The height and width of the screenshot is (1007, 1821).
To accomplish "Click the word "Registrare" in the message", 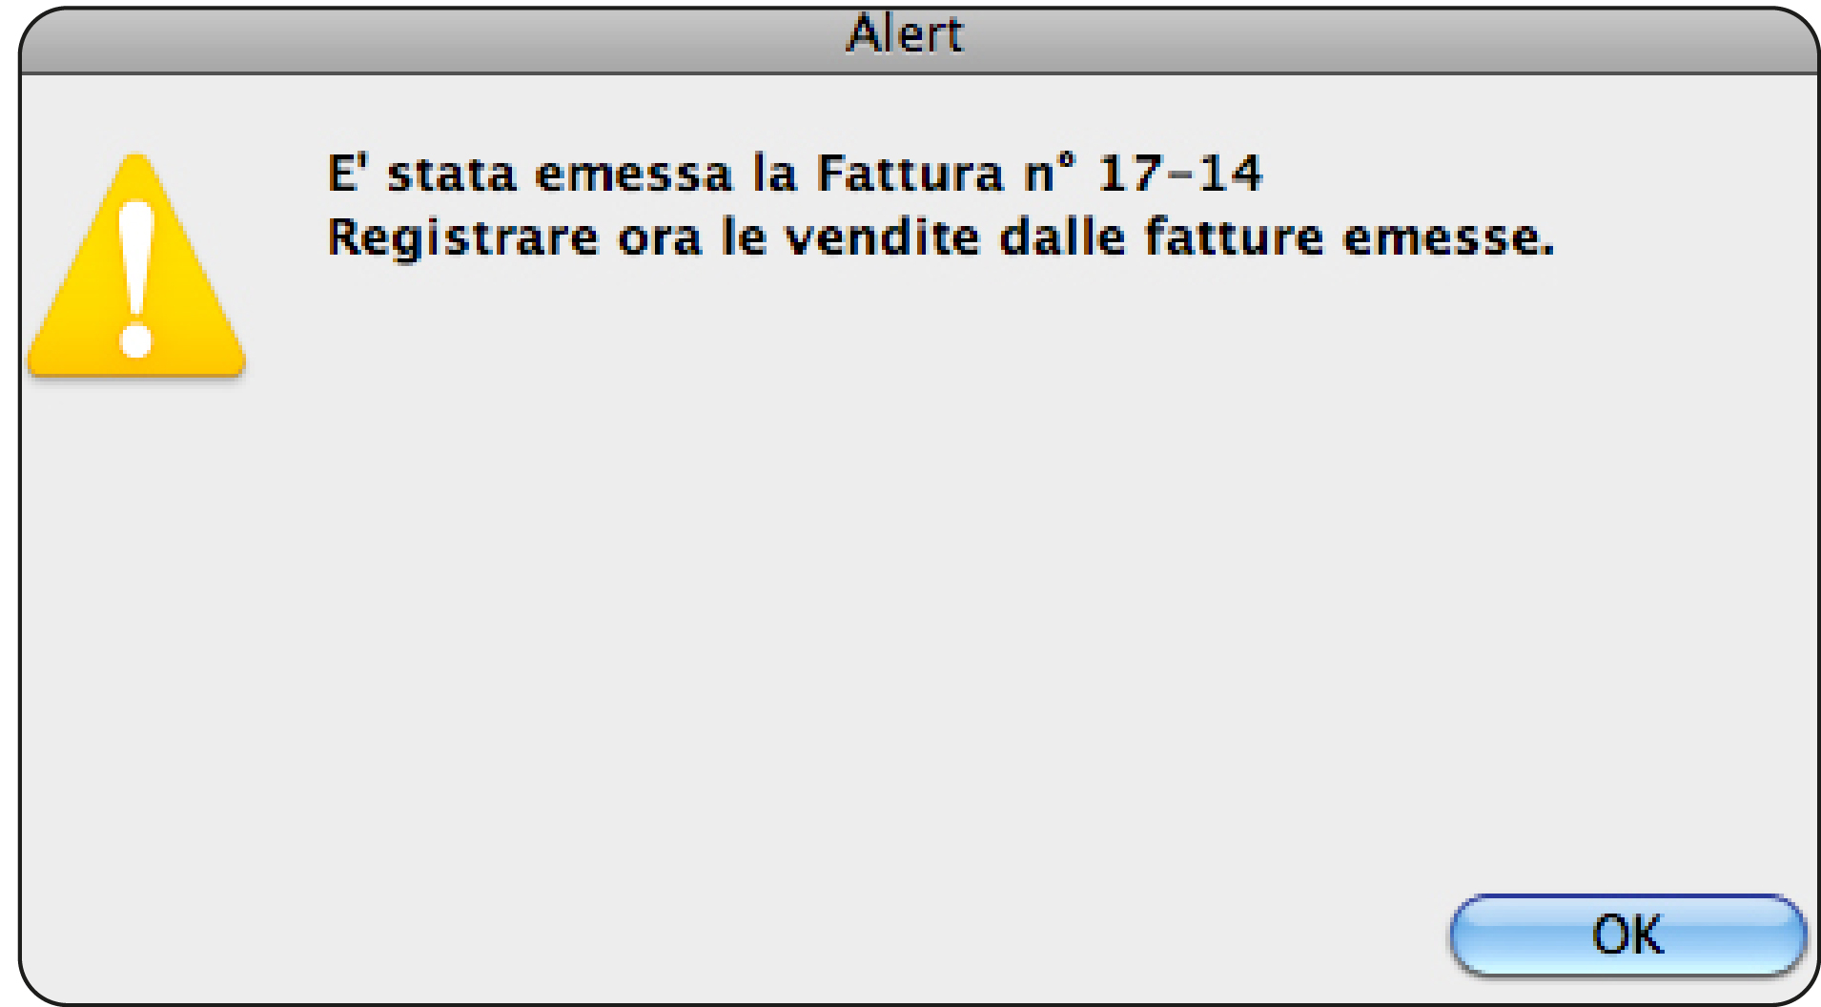I will [x=462, y=237].
